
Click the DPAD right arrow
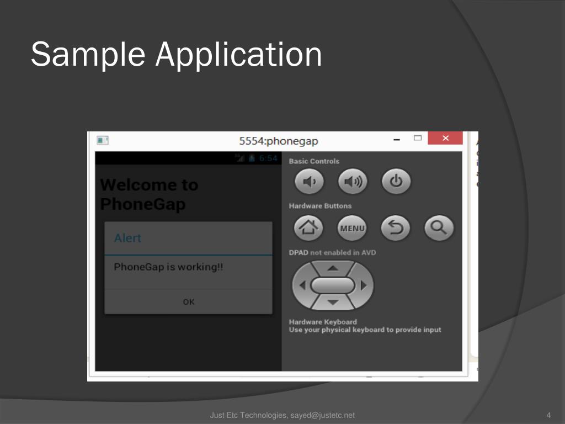[x=364, y=285]
